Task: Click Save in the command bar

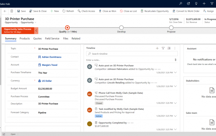Action: [22, 11]
